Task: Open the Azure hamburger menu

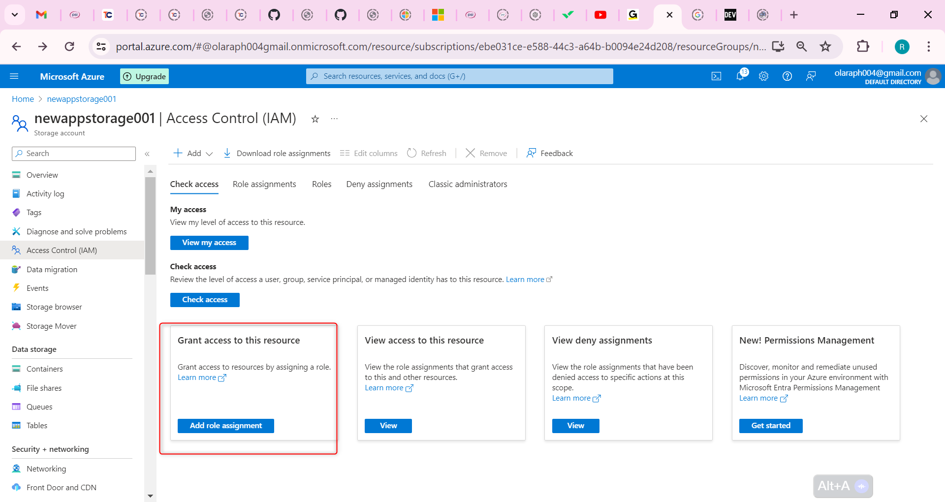Action: pos(14,76)
